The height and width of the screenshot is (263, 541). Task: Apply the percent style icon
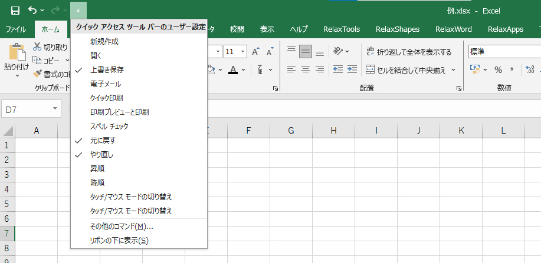(x=498, y=70)
